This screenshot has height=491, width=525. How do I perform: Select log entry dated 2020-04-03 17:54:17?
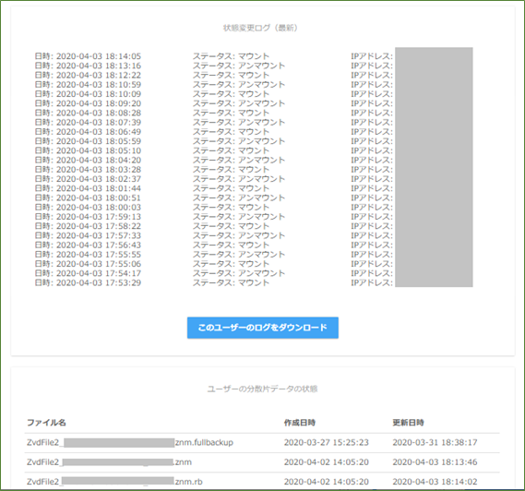pos(88,273)
